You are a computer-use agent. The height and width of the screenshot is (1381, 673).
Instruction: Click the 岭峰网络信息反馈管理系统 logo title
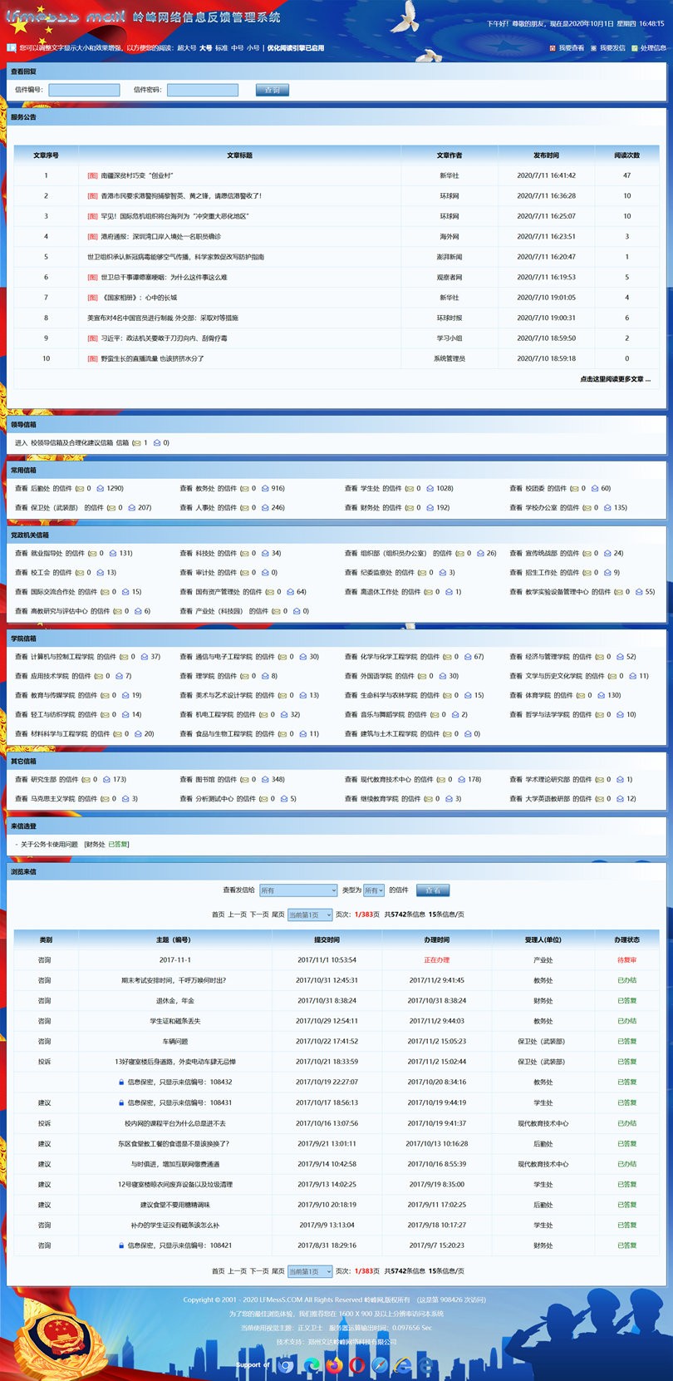[207, 17]
